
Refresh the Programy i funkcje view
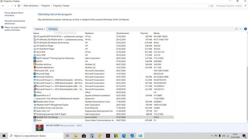212,6
